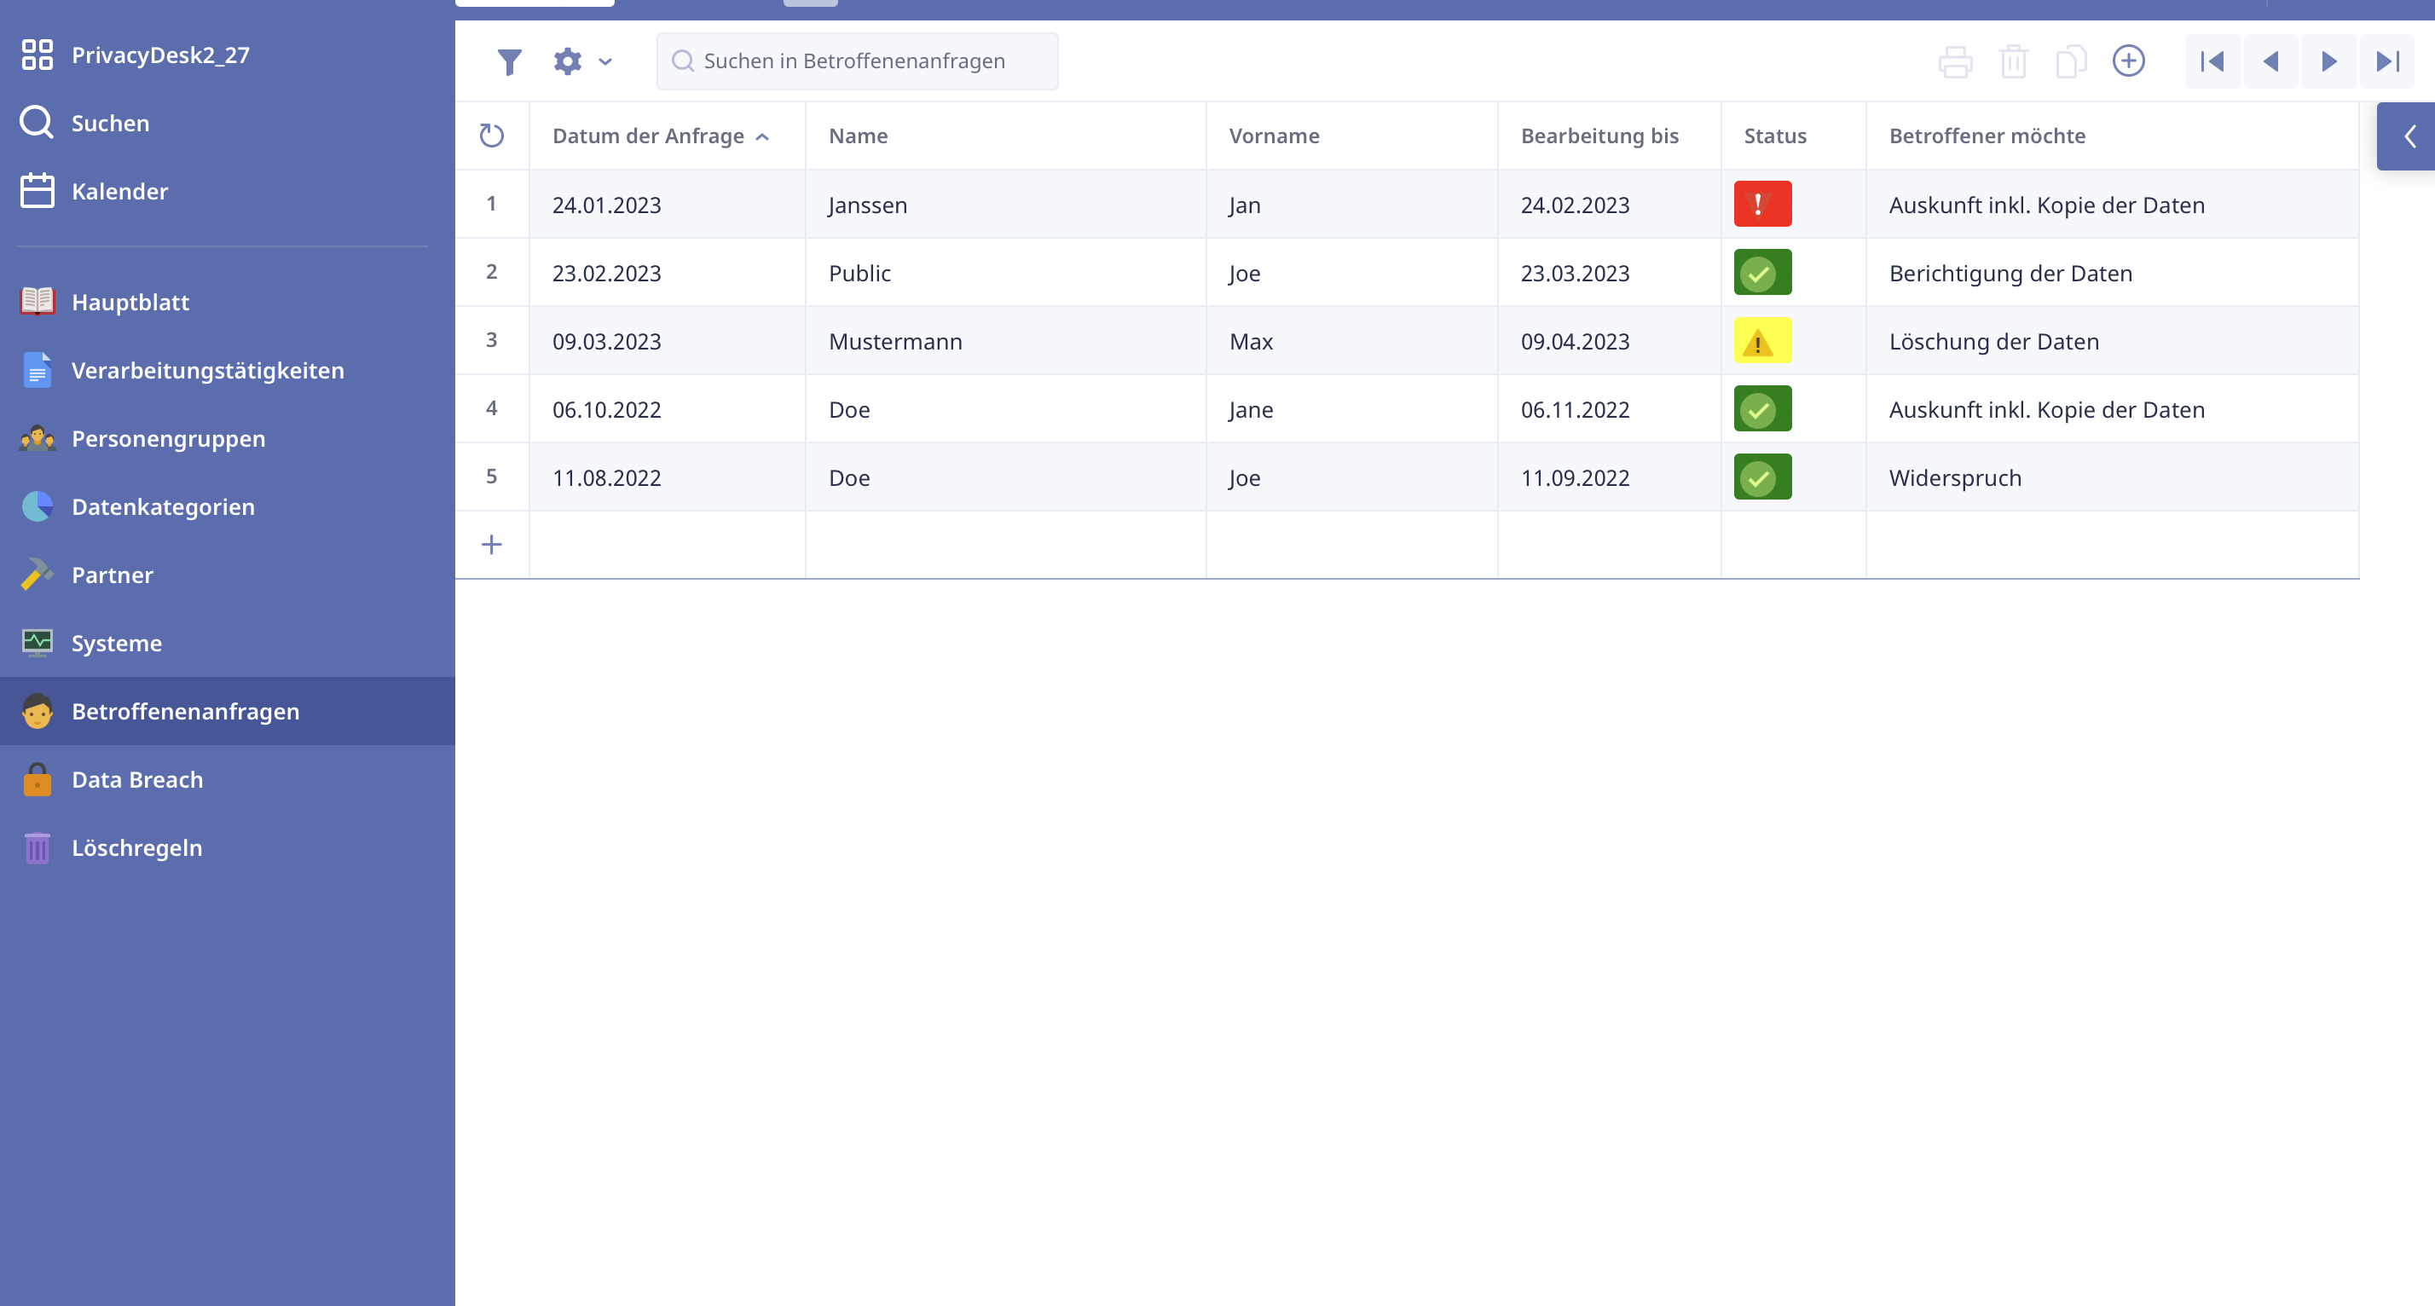2435x1306 pixels.
Task: Click the yellow warning status for Mustermann
Action: (1761, 341)
